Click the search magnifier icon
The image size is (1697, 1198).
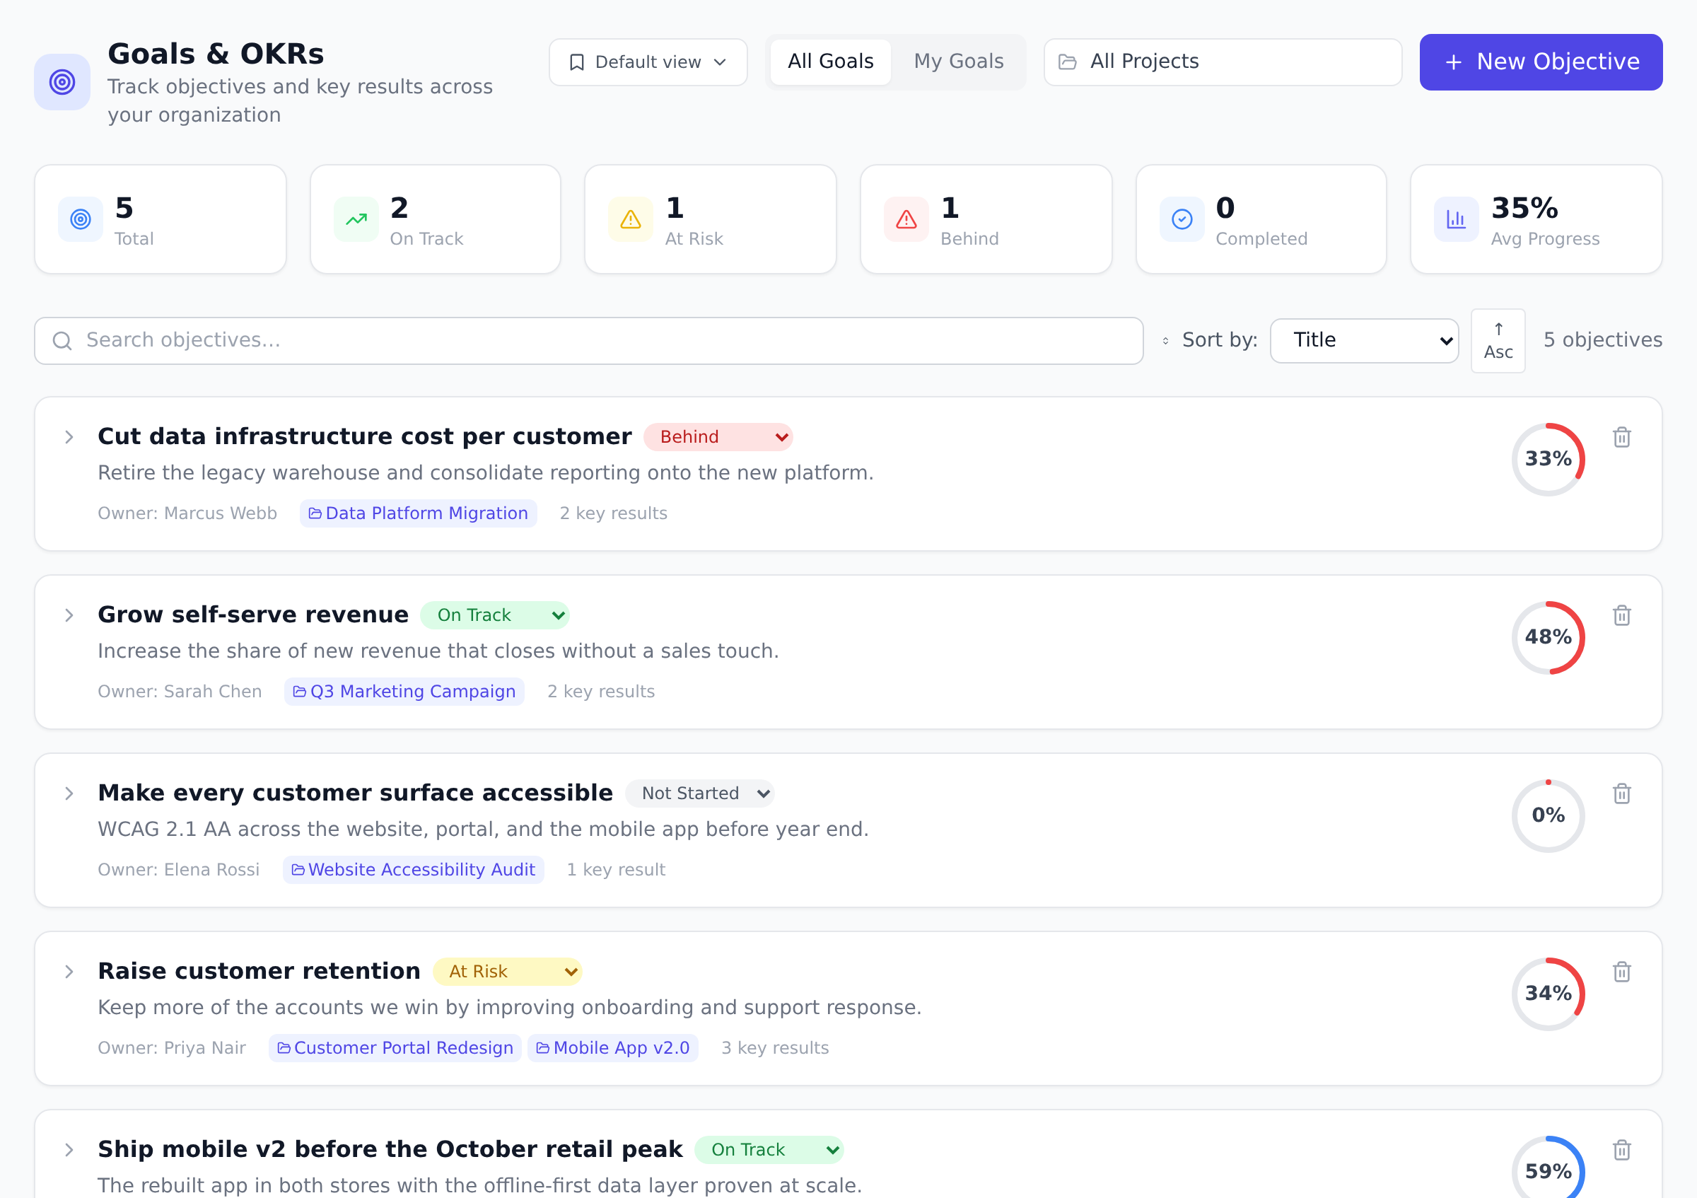coord(63,341)
